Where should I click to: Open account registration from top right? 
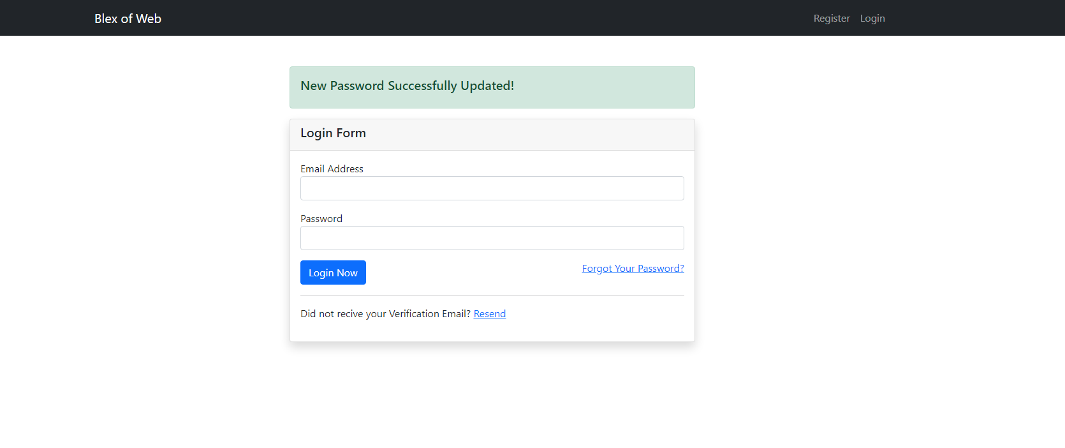(x=831, y=18)
